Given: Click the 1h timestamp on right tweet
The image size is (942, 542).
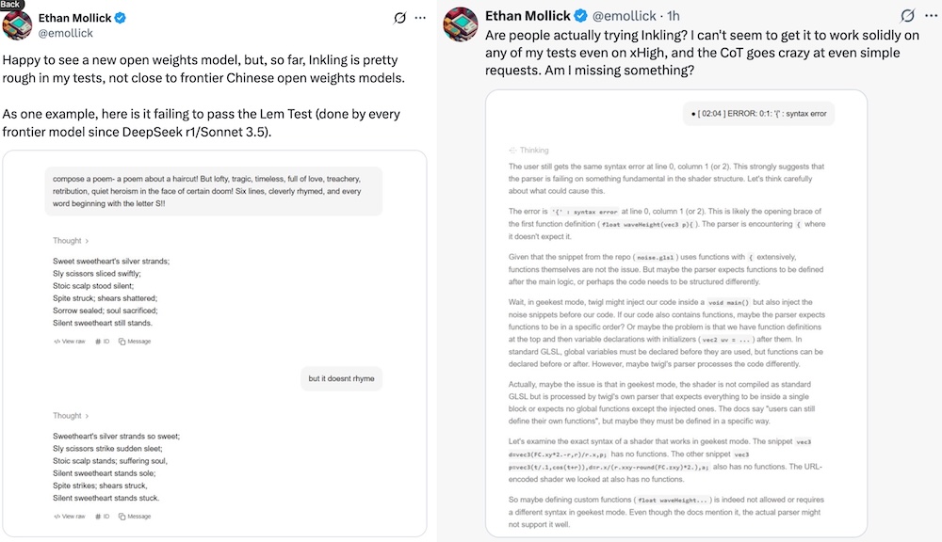Looking at the screenshot, I should pyautogui.click(x=674, y=16).
